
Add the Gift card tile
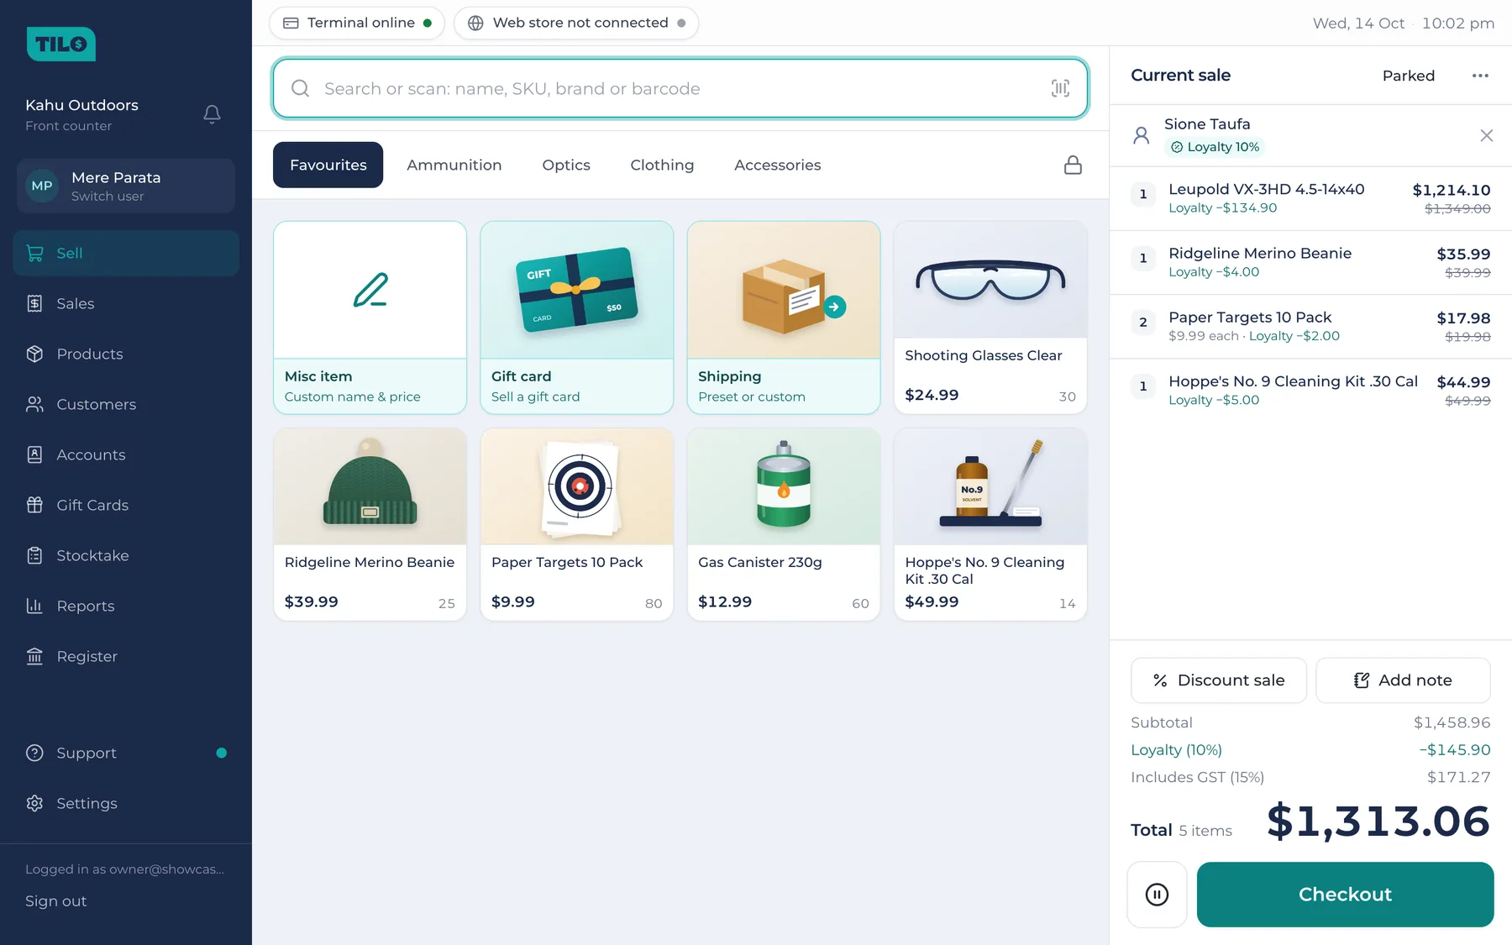pos(577,318)
